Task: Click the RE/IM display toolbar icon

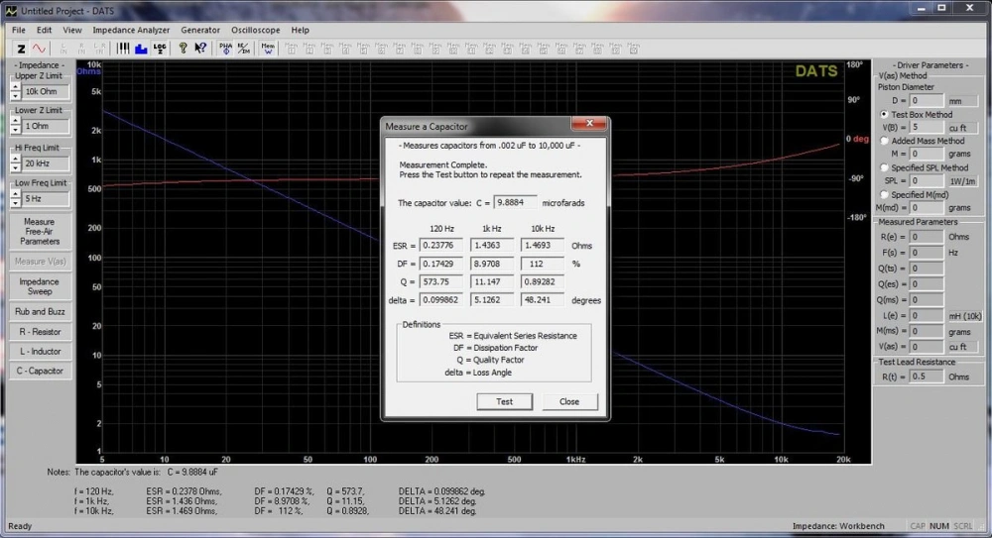Action: tap(243, 48)
